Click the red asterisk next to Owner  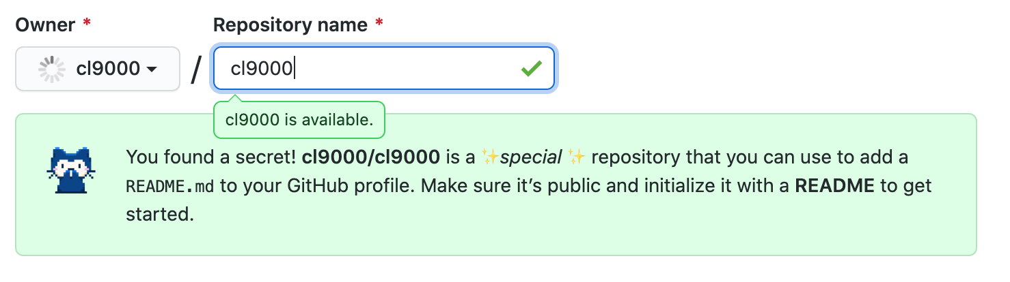(87, 24)
